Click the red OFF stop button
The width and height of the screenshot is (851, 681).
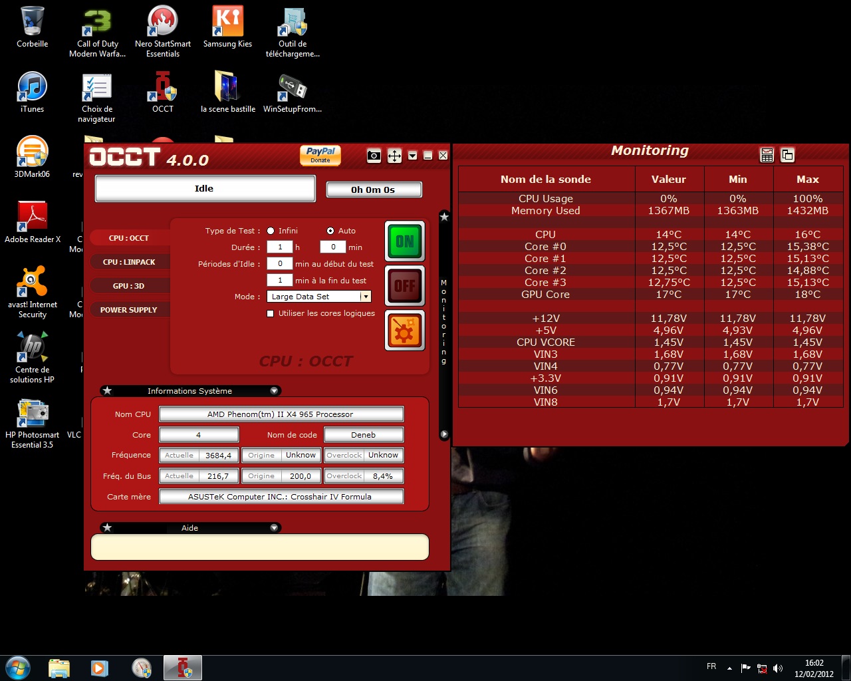[404, 286]
